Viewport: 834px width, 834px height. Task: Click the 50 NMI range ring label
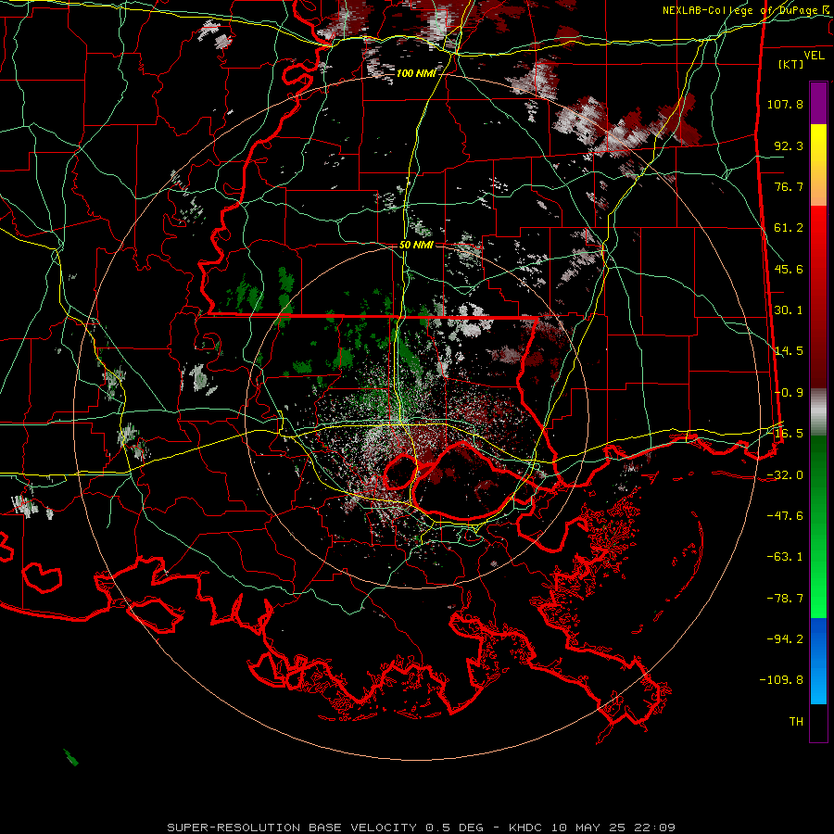[416, 245]
